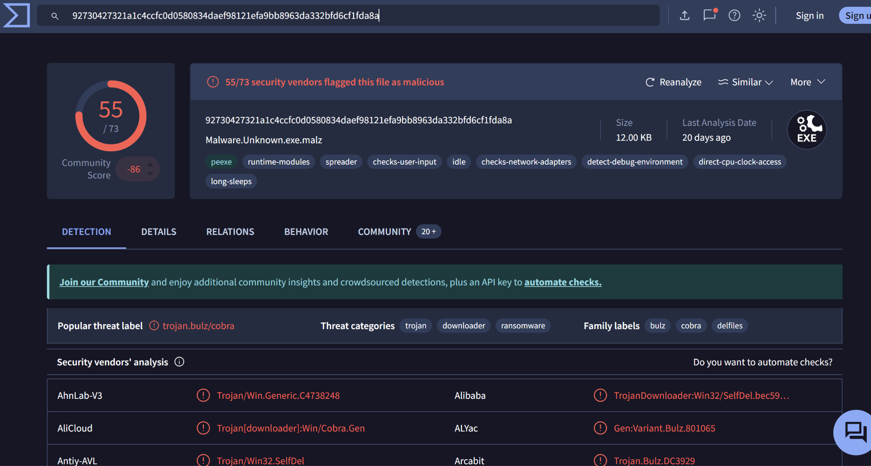Click the EXE file type icon
The width and height of the screenshot is (871, 466).
807,130
